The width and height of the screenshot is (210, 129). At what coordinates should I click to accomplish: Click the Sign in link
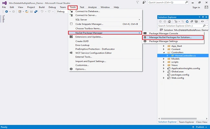pos(196,7)
